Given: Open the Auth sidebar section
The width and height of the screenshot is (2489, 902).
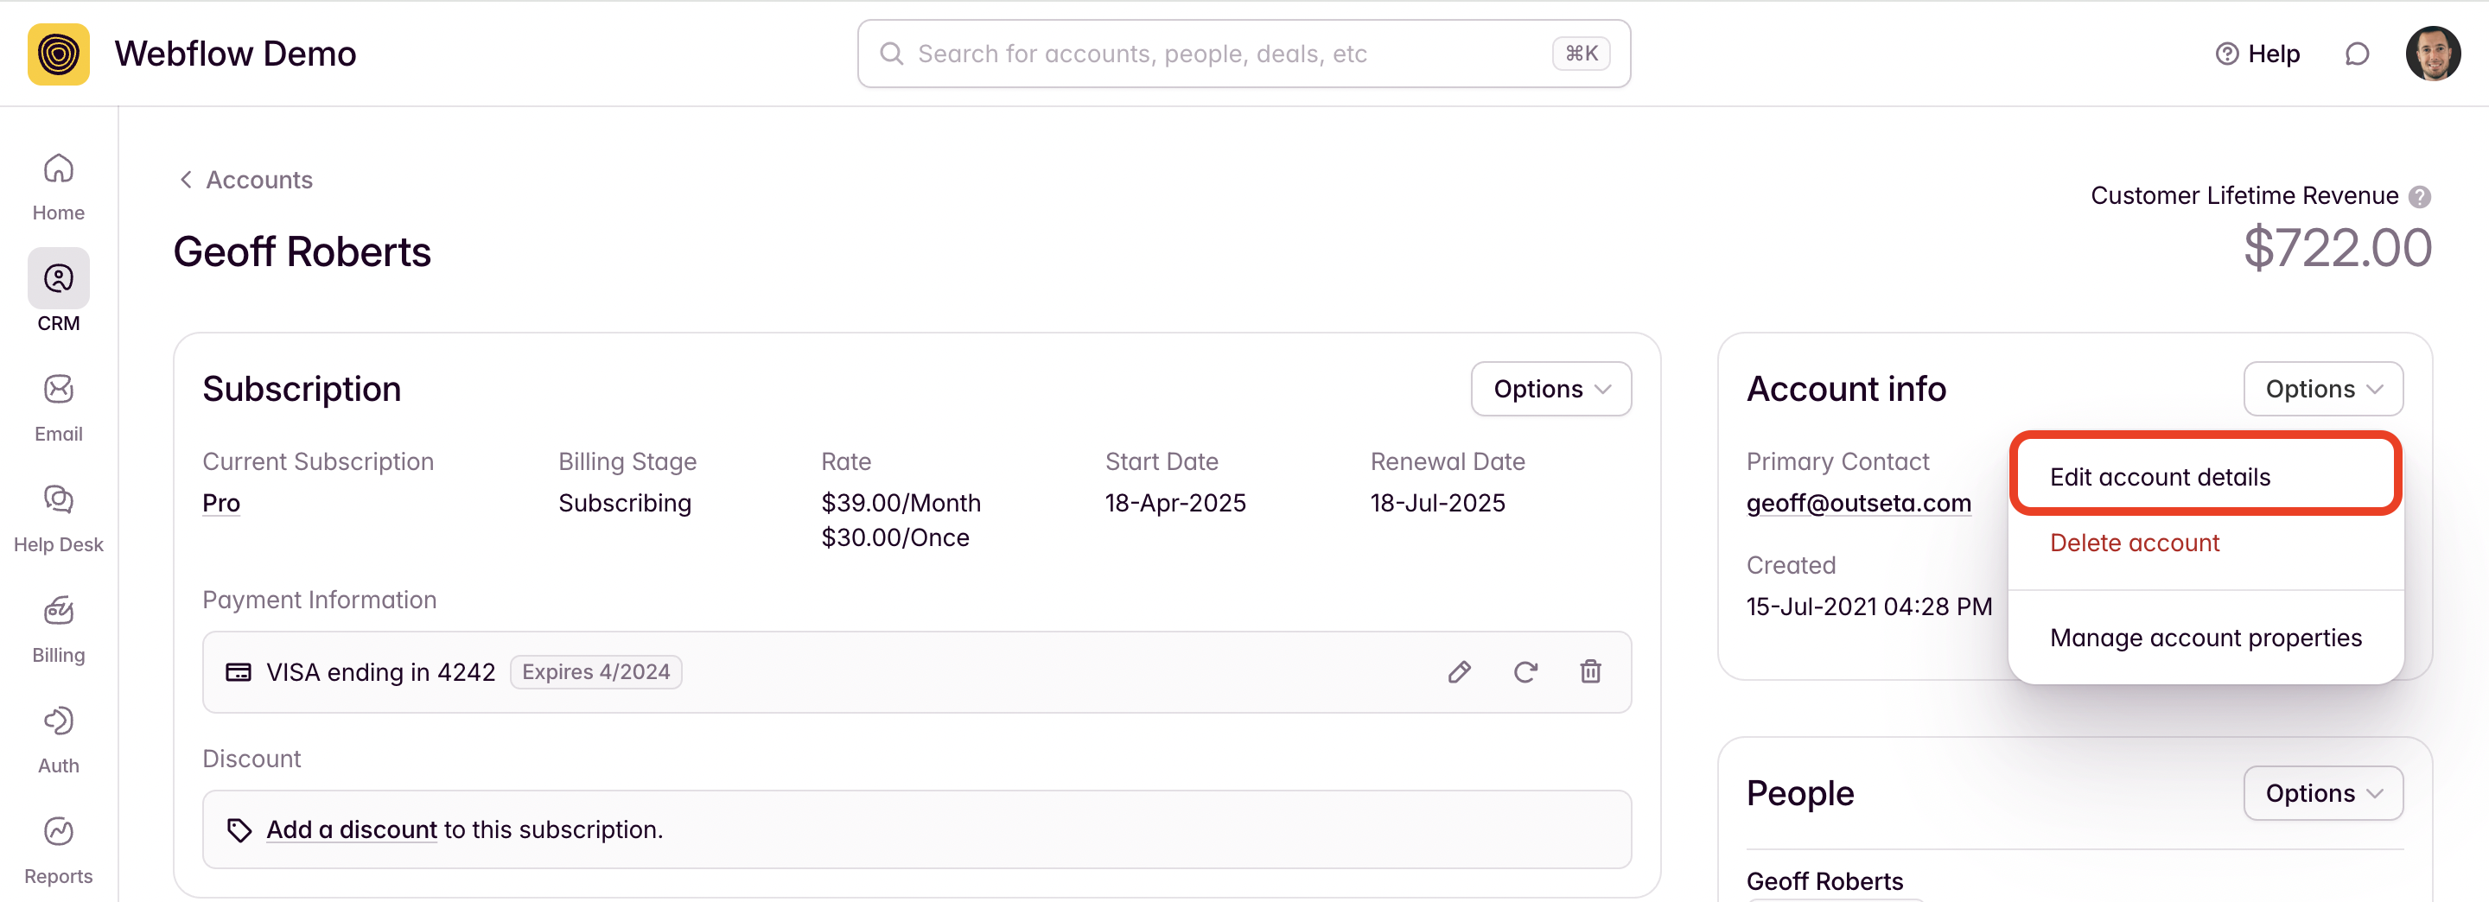Looking at the screenshot, I should pos(58,740).
